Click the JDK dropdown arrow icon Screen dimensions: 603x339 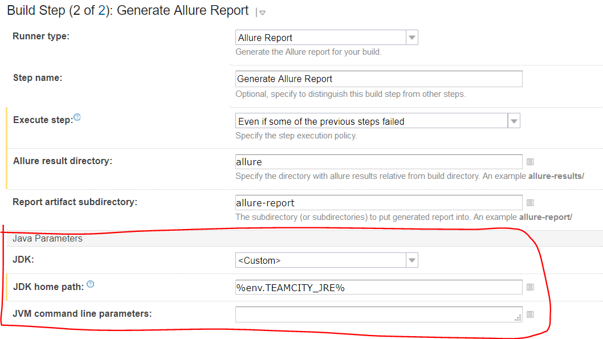click(x=411, y=260)
